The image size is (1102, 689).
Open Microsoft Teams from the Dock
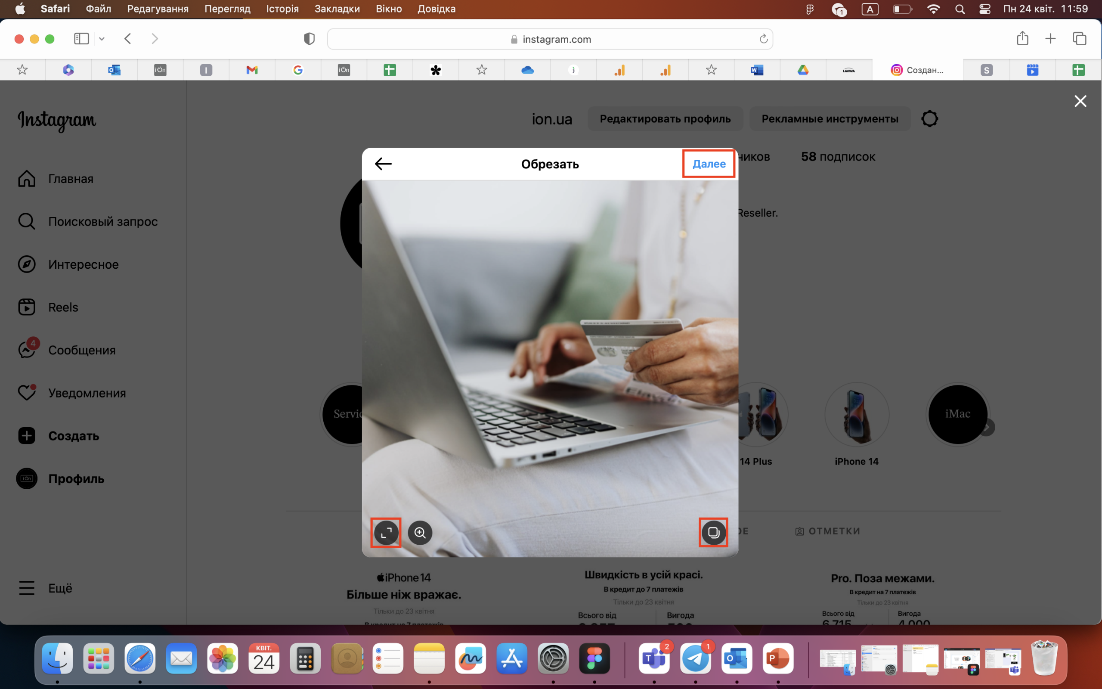point(654,658)
